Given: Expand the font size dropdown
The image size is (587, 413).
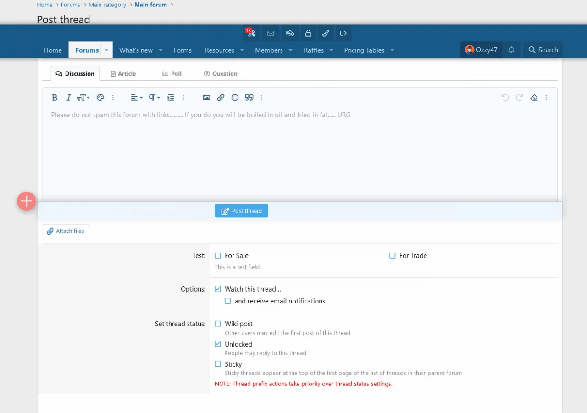Looking at the screenshot, I should tap(83, 98).
